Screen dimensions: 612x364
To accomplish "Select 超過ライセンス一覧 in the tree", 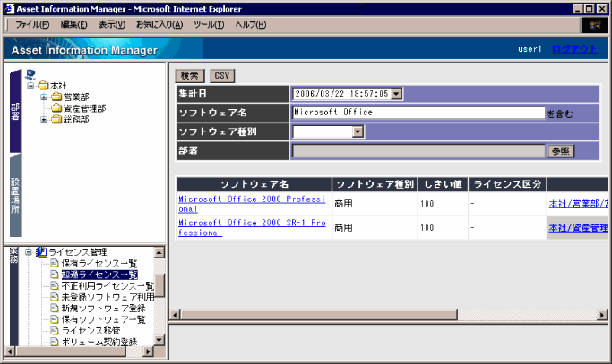I will pyautogui.click(x=99, y=275).
